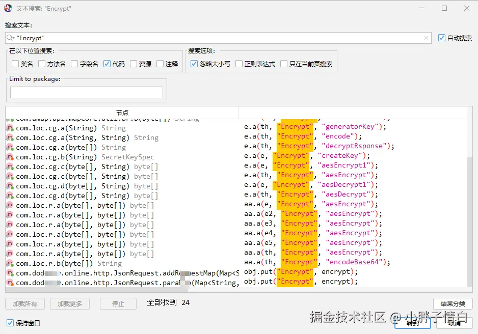Click method icon of JsonRequest.addR...estMap row
The height and width of the screenshot is (334, 478).
[10, 273]
